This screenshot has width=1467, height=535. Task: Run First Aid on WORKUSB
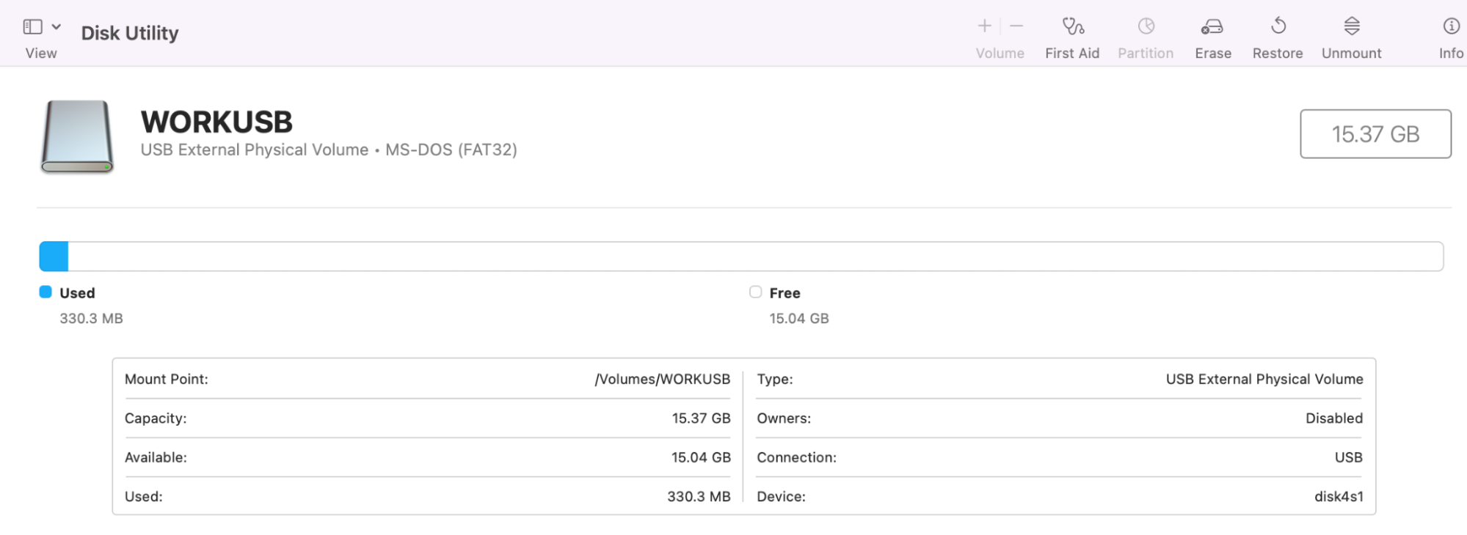coord(1072,38)
